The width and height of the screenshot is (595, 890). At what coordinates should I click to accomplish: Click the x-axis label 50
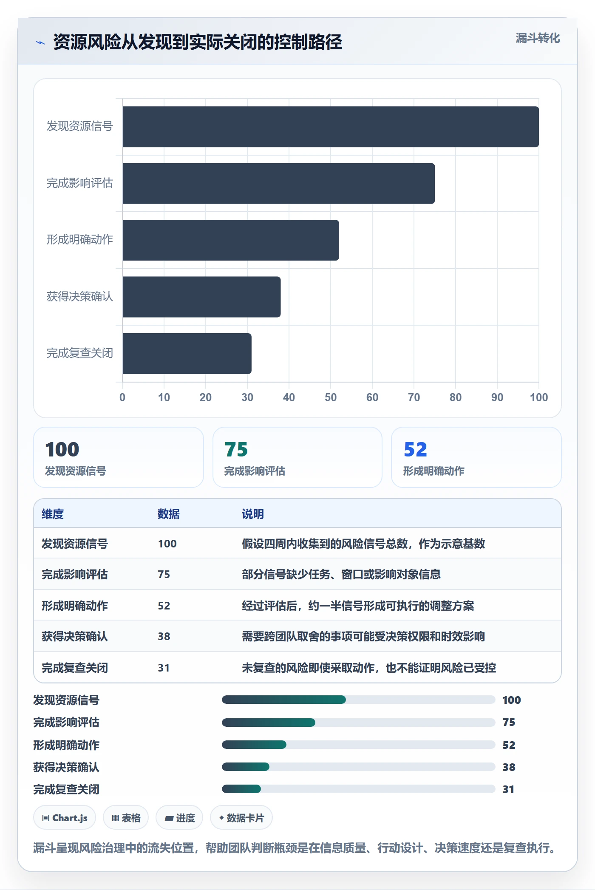(x=331, y=397)
